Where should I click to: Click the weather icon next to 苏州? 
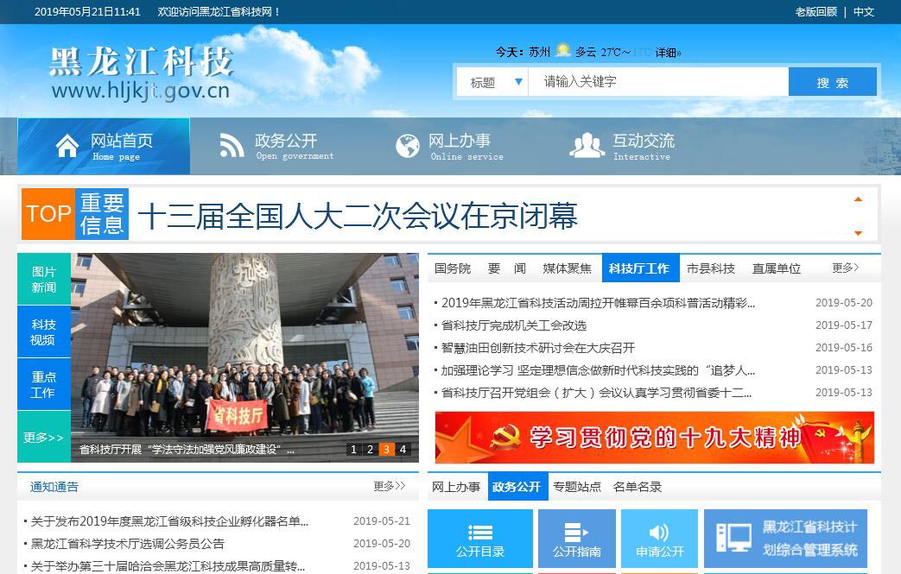point(563,51)
